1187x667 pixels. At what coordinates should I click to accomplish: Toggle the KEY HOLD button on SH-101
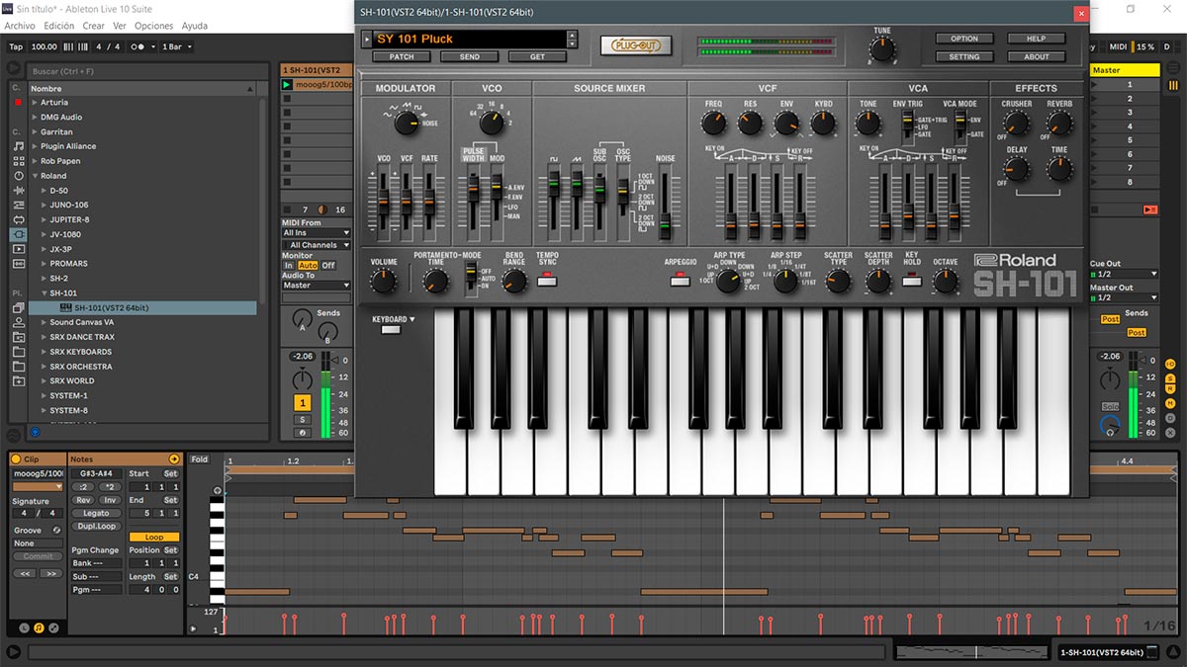[x=912, y=281]
